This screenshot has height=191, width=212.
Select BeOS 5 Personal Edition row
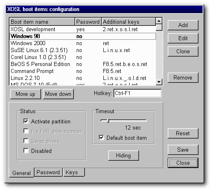(x=82, y=64)
